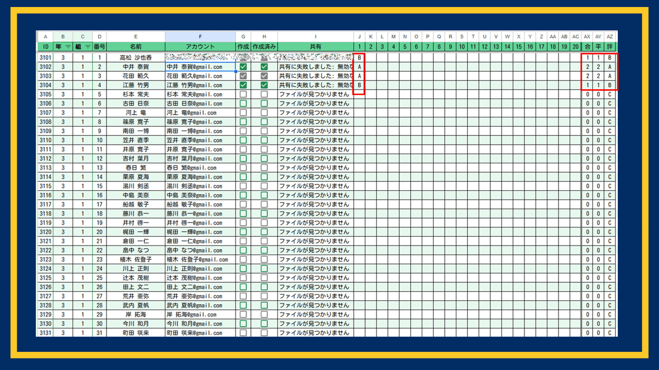Viewport: 659px width, 370px height.
Task: Select column header AX
Action: click(x=587, y=36)
